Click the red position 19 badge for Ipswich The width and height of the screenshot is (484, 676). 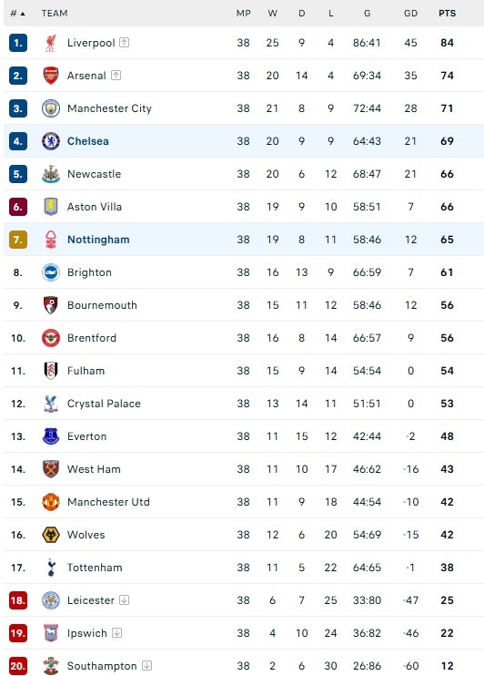pos(18,633)
